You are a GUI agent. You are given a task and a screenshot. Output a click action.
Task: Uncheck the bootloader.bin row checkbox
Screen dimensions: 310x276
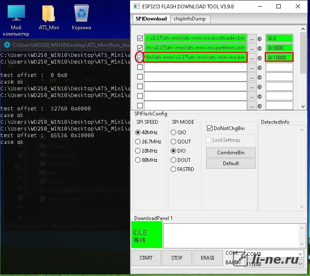[x=140, y=38]
